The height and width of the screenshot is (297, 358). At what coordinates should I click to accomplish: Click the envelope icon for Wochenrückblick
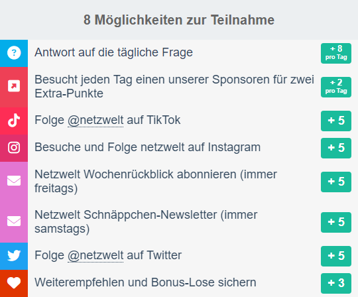pos(14,181)
